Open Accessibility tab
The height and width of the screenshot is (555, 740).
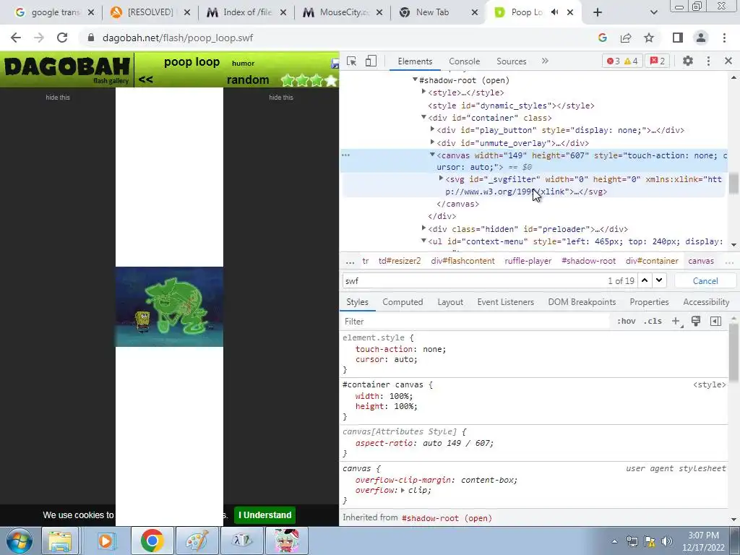(706, 302)
